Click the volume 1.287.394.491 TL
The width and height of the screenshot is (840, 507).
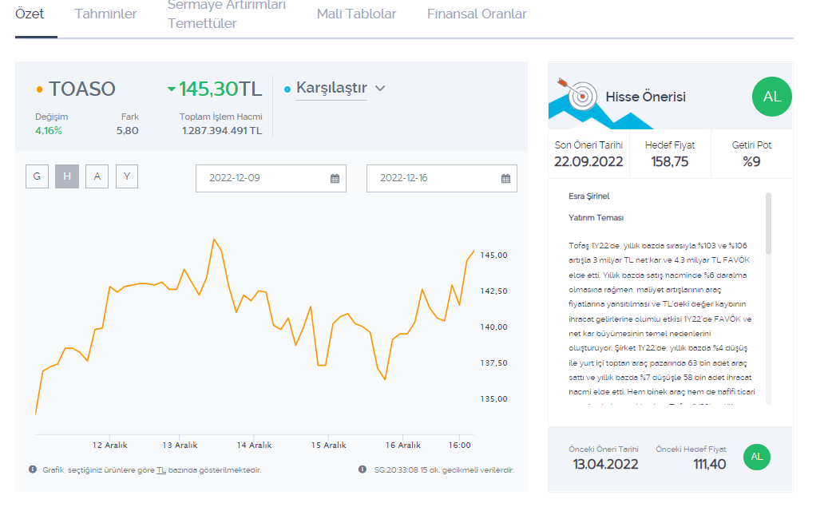click(222, 131)
